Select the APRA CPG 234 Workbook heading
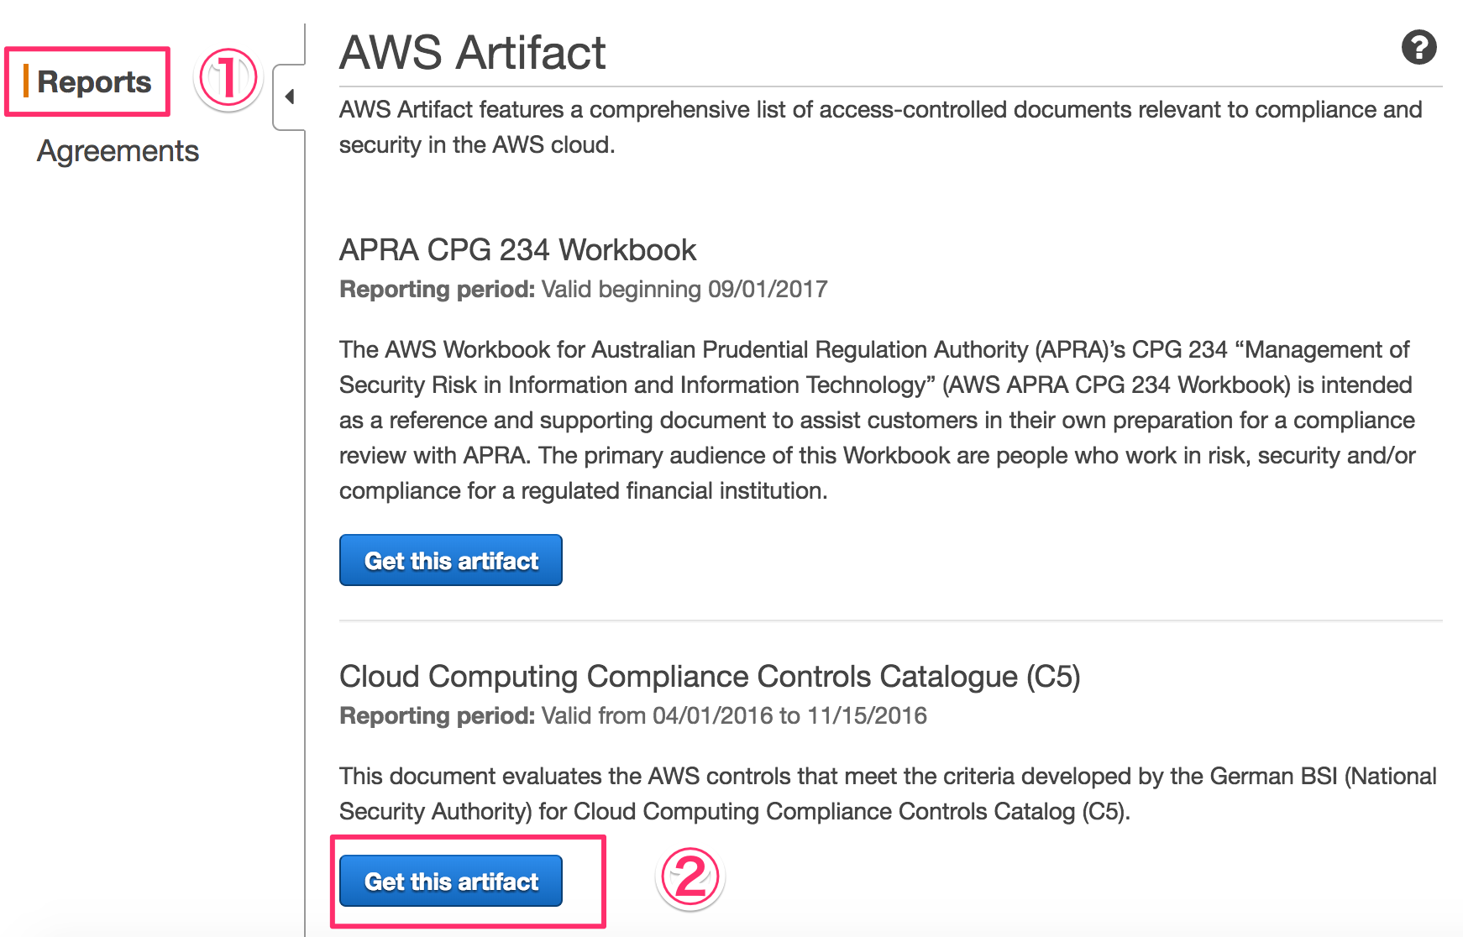 (517, 249)
